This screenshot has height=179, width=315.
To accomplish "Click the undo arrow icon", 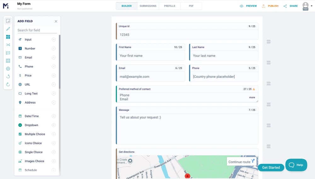I will [x=8, y=77].
